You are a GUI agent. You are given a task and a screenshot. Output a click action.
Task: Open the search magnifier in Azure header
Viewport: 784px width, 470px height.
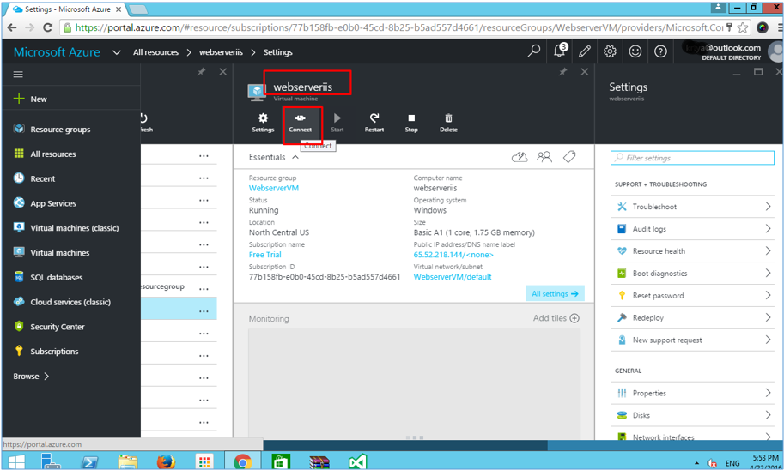click(534, 51)
